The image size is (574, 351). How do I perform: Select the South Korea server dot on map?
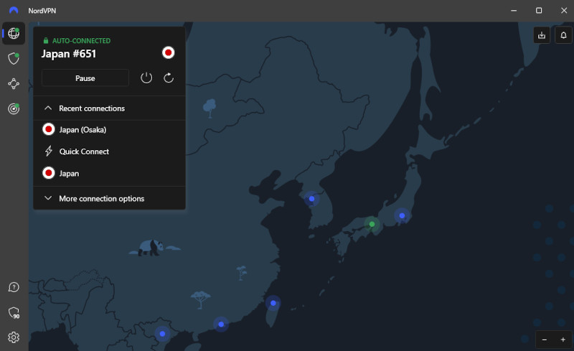311,199
